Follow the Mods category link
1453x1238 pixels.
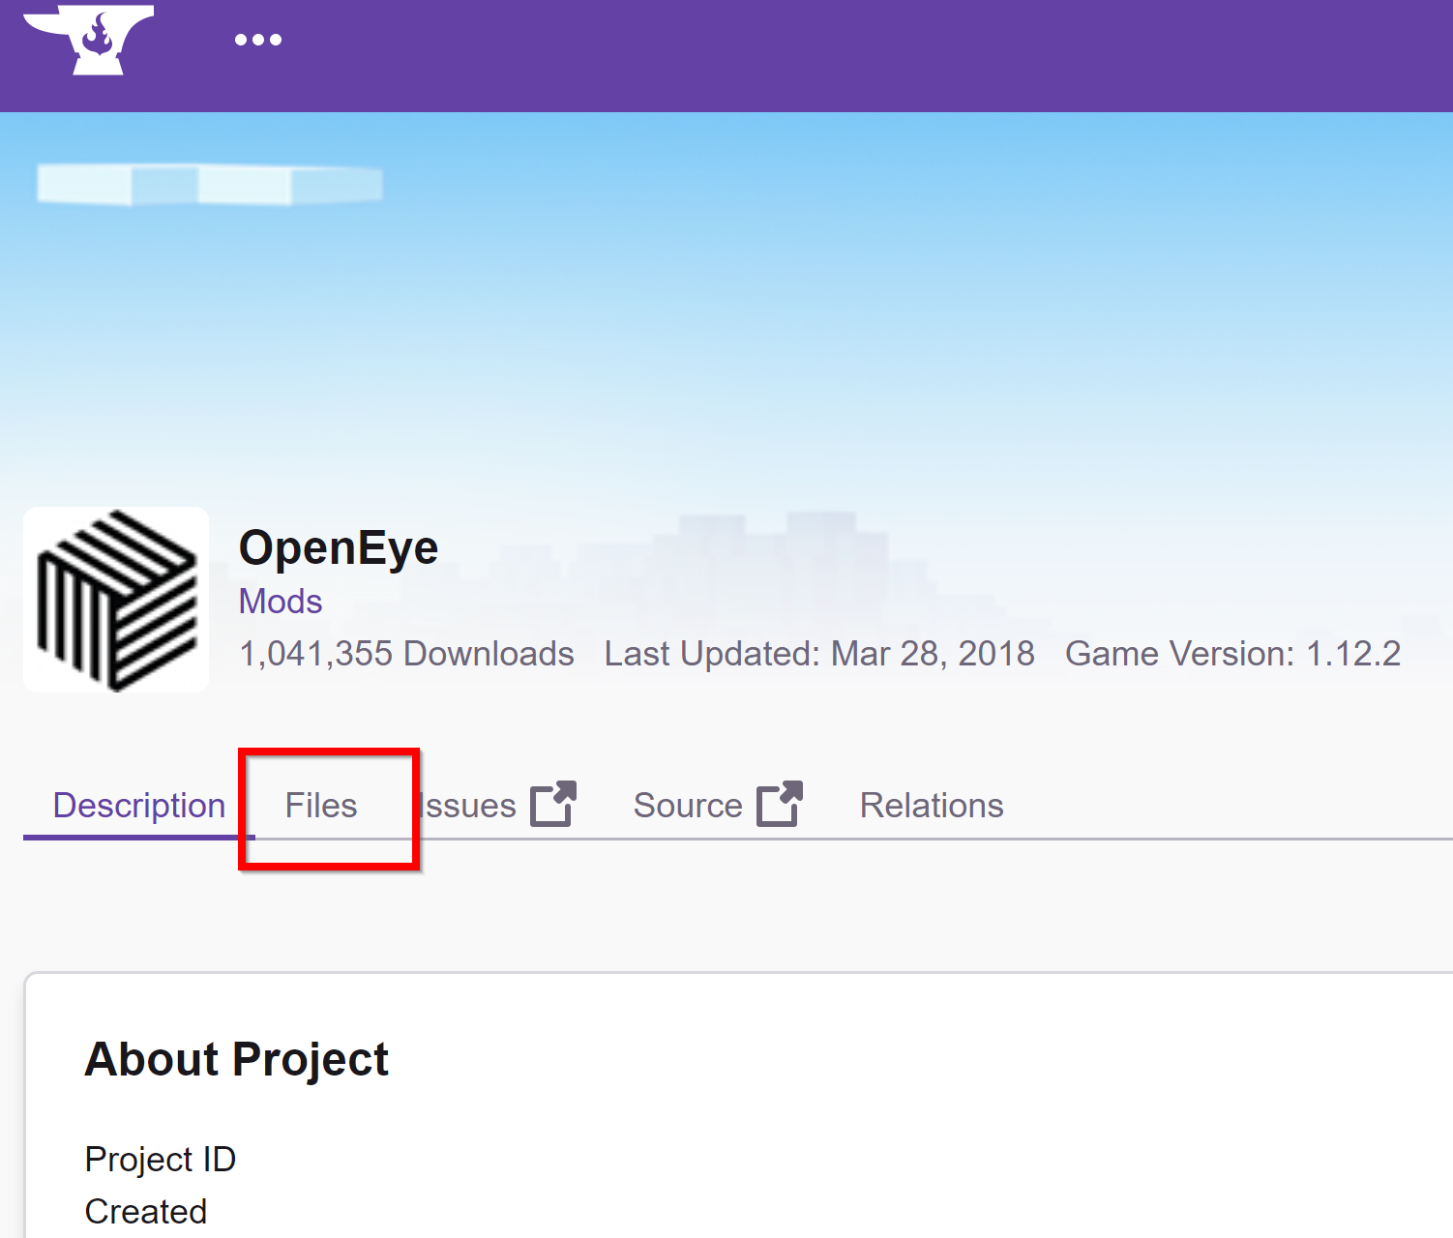tap(281, 602)
